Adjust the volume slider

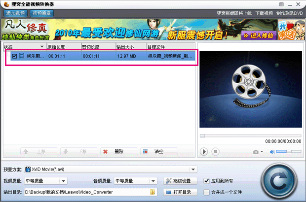coord(289,151)
